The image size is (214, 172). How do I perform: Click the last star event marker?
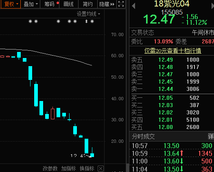pos(92,21)
